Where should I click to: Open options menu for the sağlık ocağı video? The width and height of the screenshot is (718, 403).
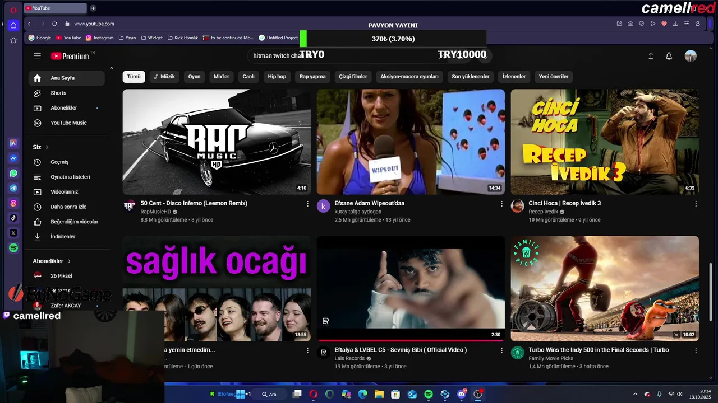[307, 350]
